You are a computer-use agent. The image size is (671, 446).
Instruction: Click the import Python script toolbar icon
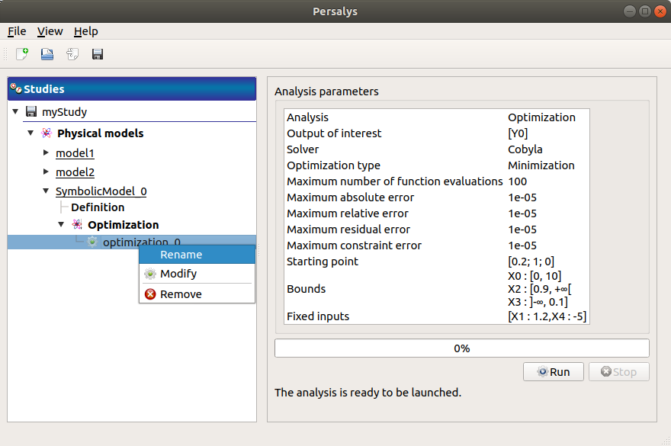(x=72, y=53)
